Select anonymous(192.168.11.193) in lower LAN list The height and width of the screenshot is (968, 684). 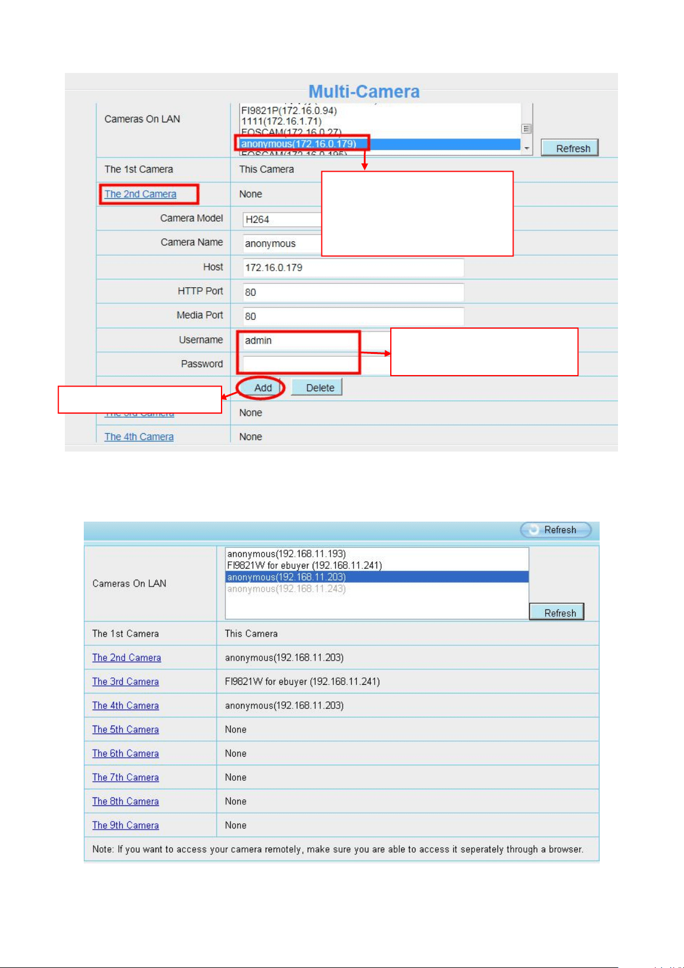286,554
